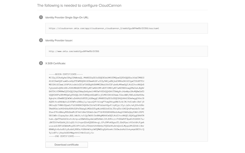
Task: Click certificate line starting with hukLJQwTT9aV
Action: 96,119
